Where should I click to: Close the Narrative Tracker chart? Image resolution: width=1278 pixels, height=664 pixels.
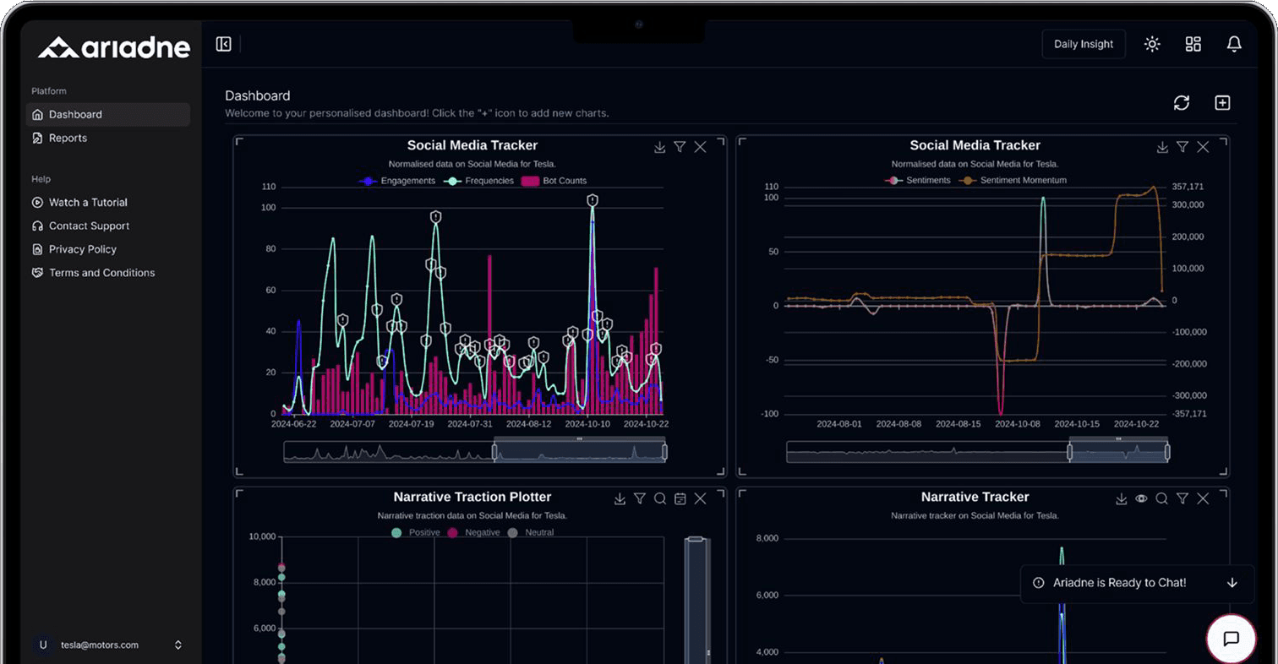pos(1203,499)
